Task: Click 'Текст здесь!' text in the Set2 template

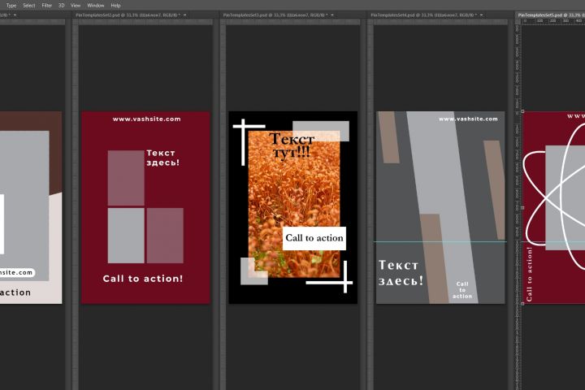Action: (x=162, y=158)
